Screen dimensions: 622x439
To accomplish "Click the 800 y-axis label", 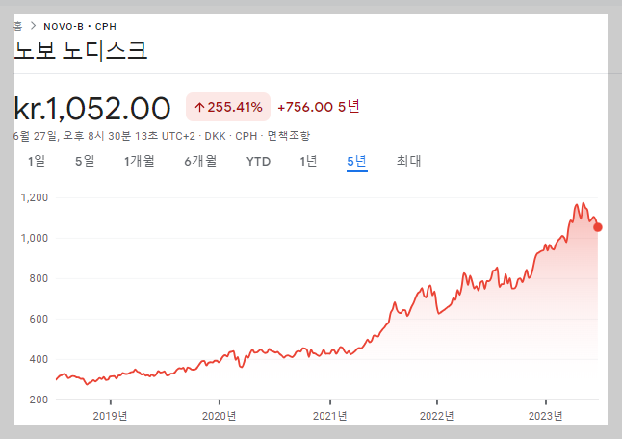I will 39,278.
